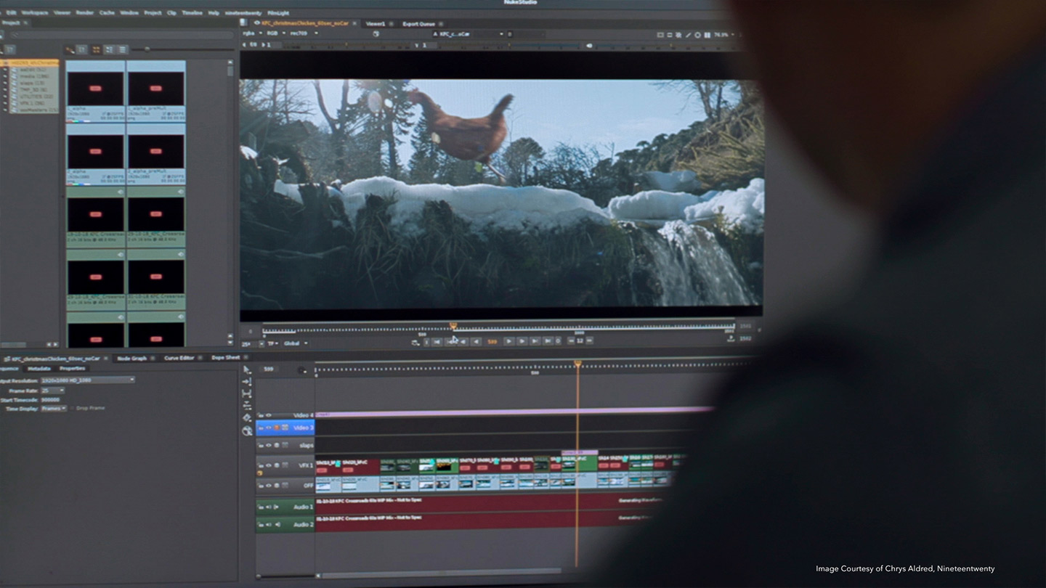The width and height of the screenshot is (1046, 588).
Task: Switch the bin to detail list view
Action: click(x=109, y=49)
